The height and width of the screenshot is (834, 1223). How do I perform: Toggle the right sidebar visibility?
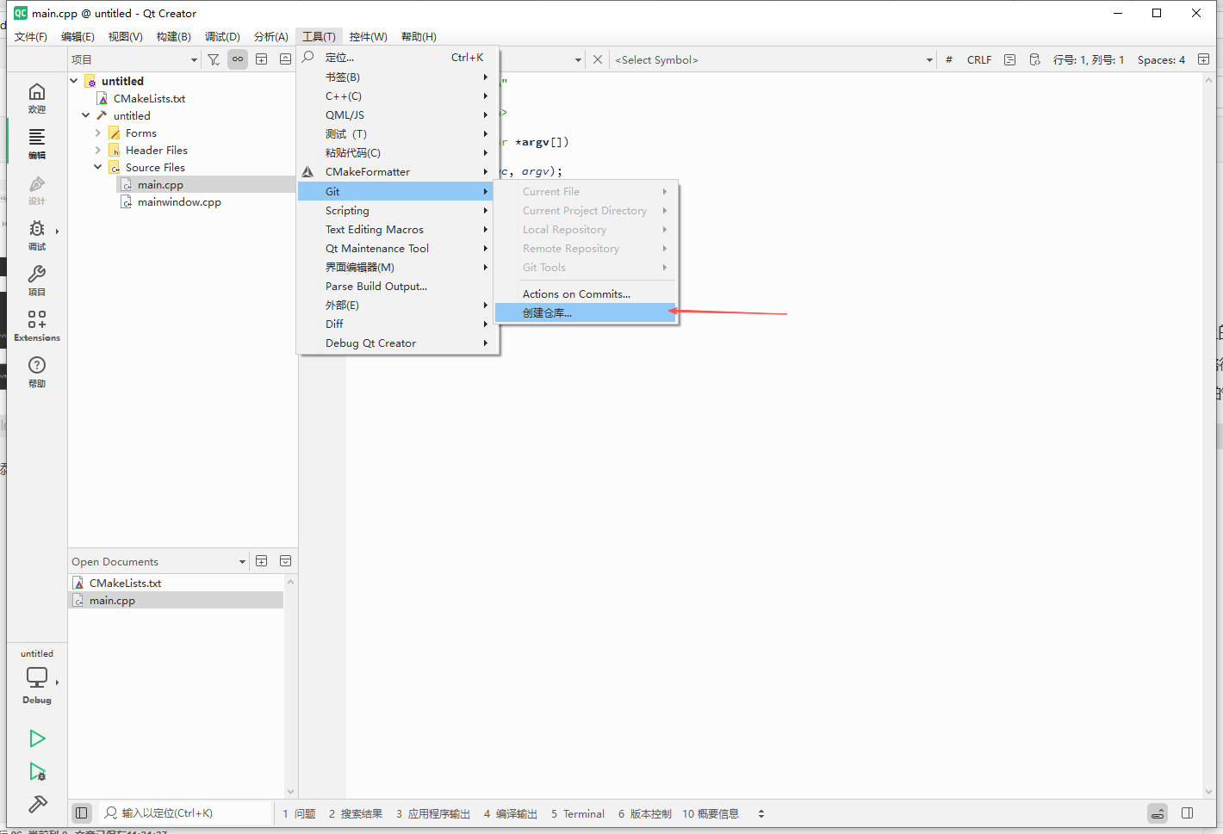(1187, 812)
